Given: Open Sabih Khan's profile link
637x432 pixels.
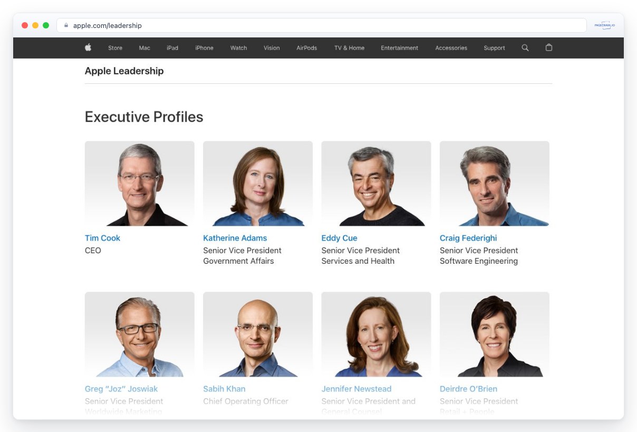Looking at the screenshot, I should [x=224, y=389].
